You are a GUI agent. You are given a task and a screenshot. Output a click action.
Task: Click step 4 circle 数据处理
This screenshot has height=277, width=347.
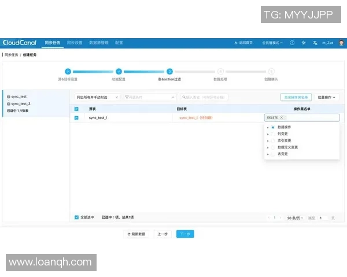pyautogui.click(x=220, y=72)
